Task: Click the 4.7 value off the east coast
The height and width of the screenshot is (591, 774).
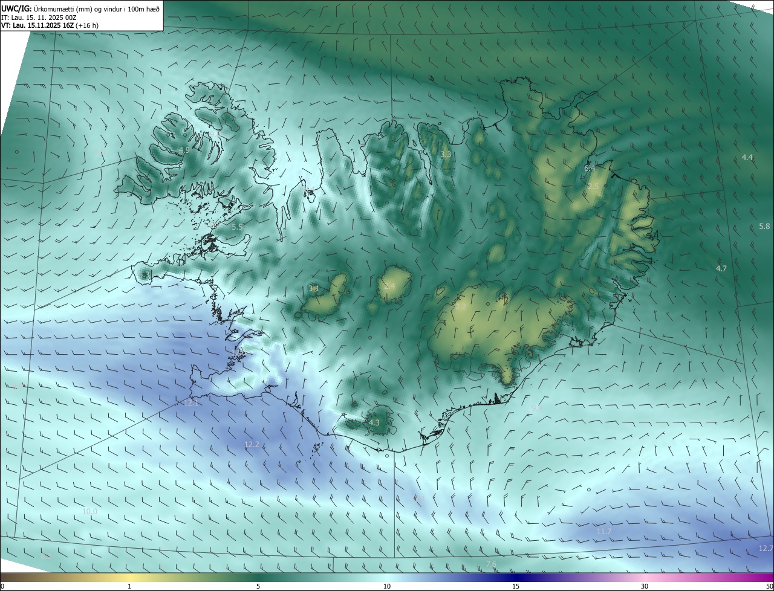Action: click(x=721, y=268)
